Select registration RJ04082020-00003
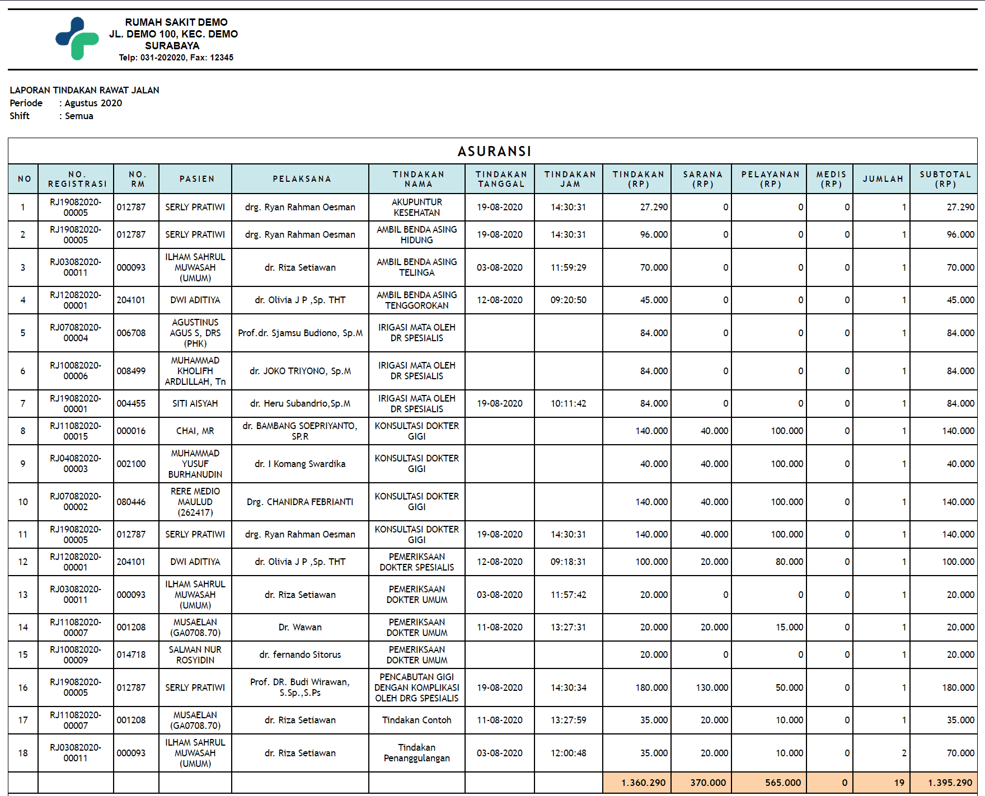985x796 pixels. tap(76, 463)
